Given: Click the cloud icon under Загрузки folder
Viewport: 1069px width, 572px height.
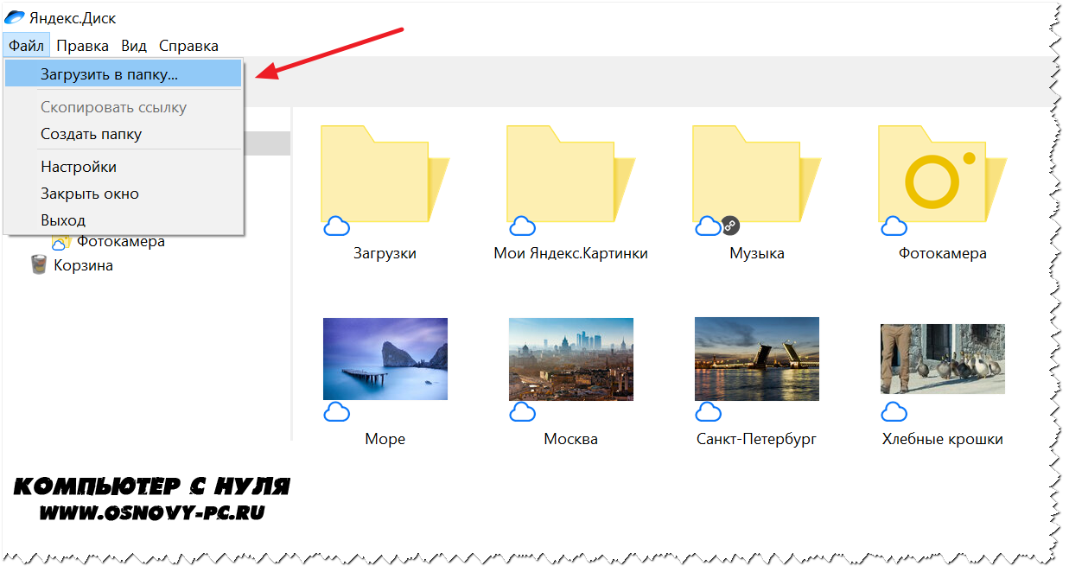Looking at the screenshot, I should [x=336, y=226].
